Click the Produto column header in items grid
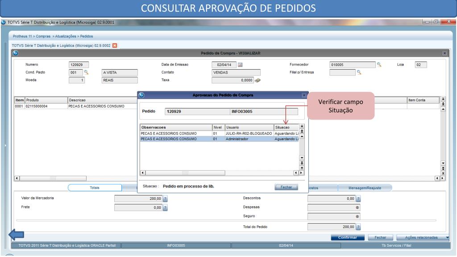The width and height of the screenshot is (457, 257). [46, 100]
